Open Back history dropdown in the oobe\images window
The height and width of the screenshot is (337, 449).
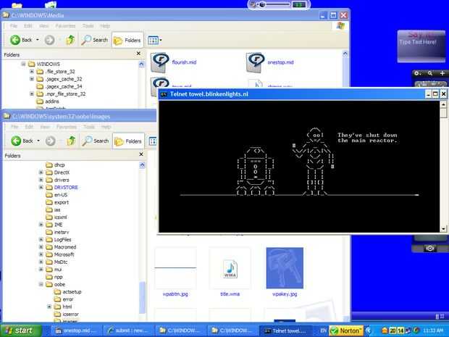click(x=38, y=141)
